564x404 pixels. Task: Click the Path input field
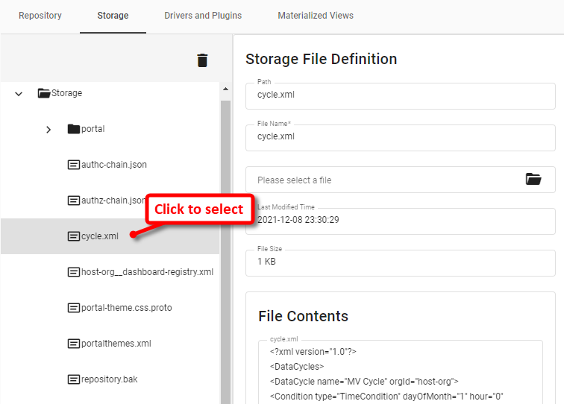click(400, 95)
